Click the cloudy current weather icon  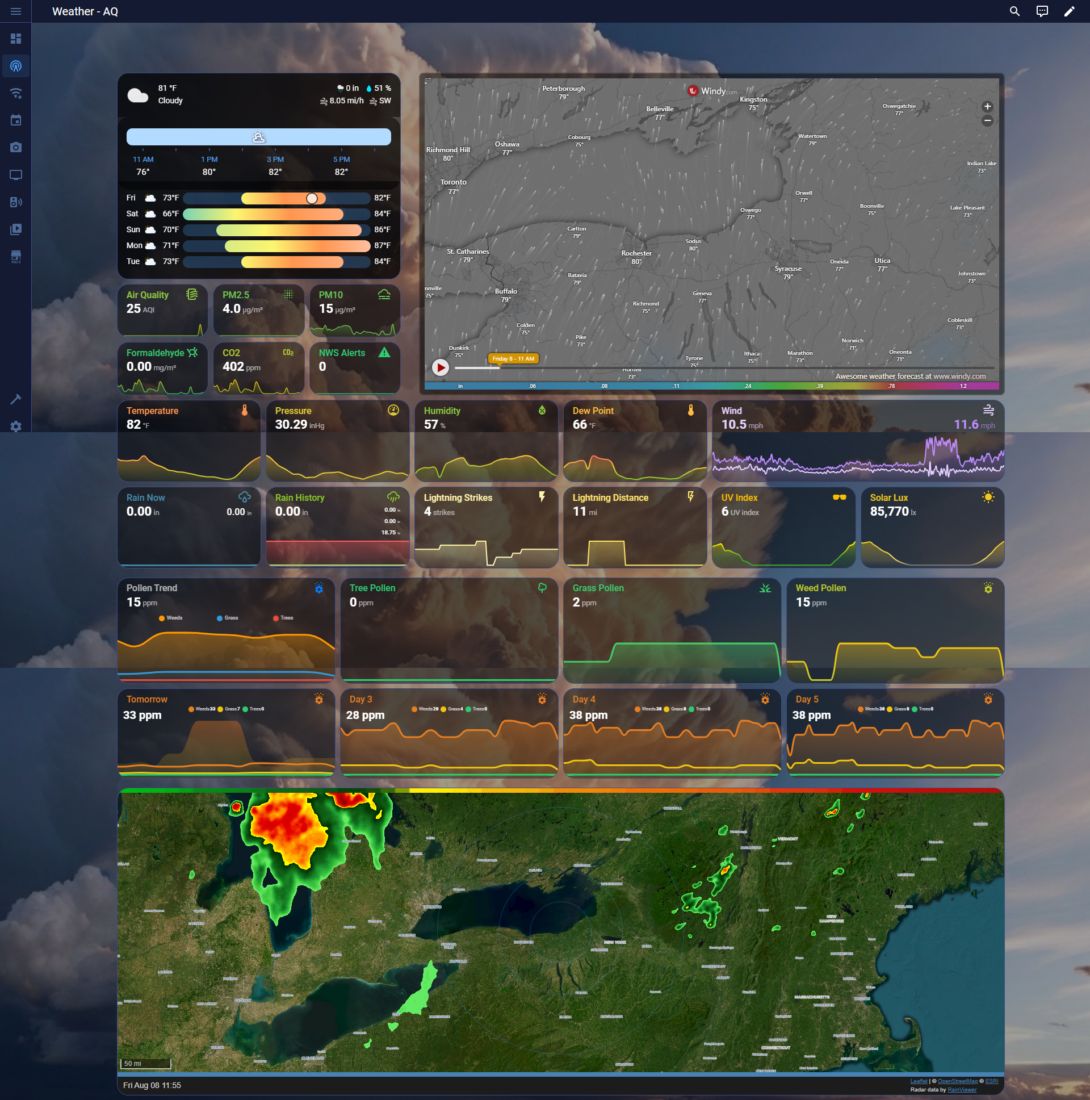(138, 94)
